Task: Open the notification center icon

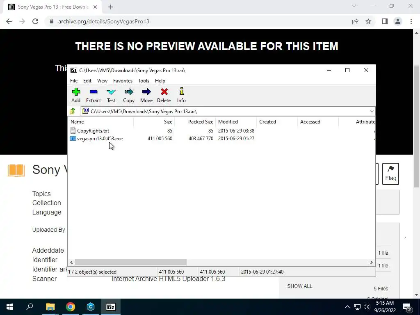Action: [407, 307]
